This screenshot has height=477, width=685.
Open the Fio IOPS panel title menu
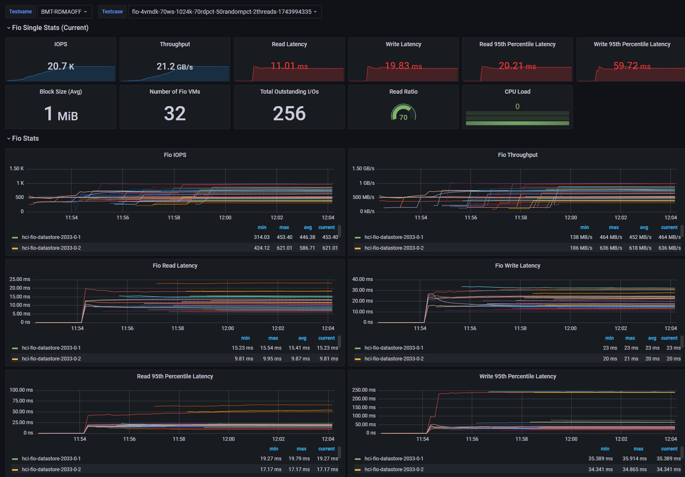coord(175,155)
